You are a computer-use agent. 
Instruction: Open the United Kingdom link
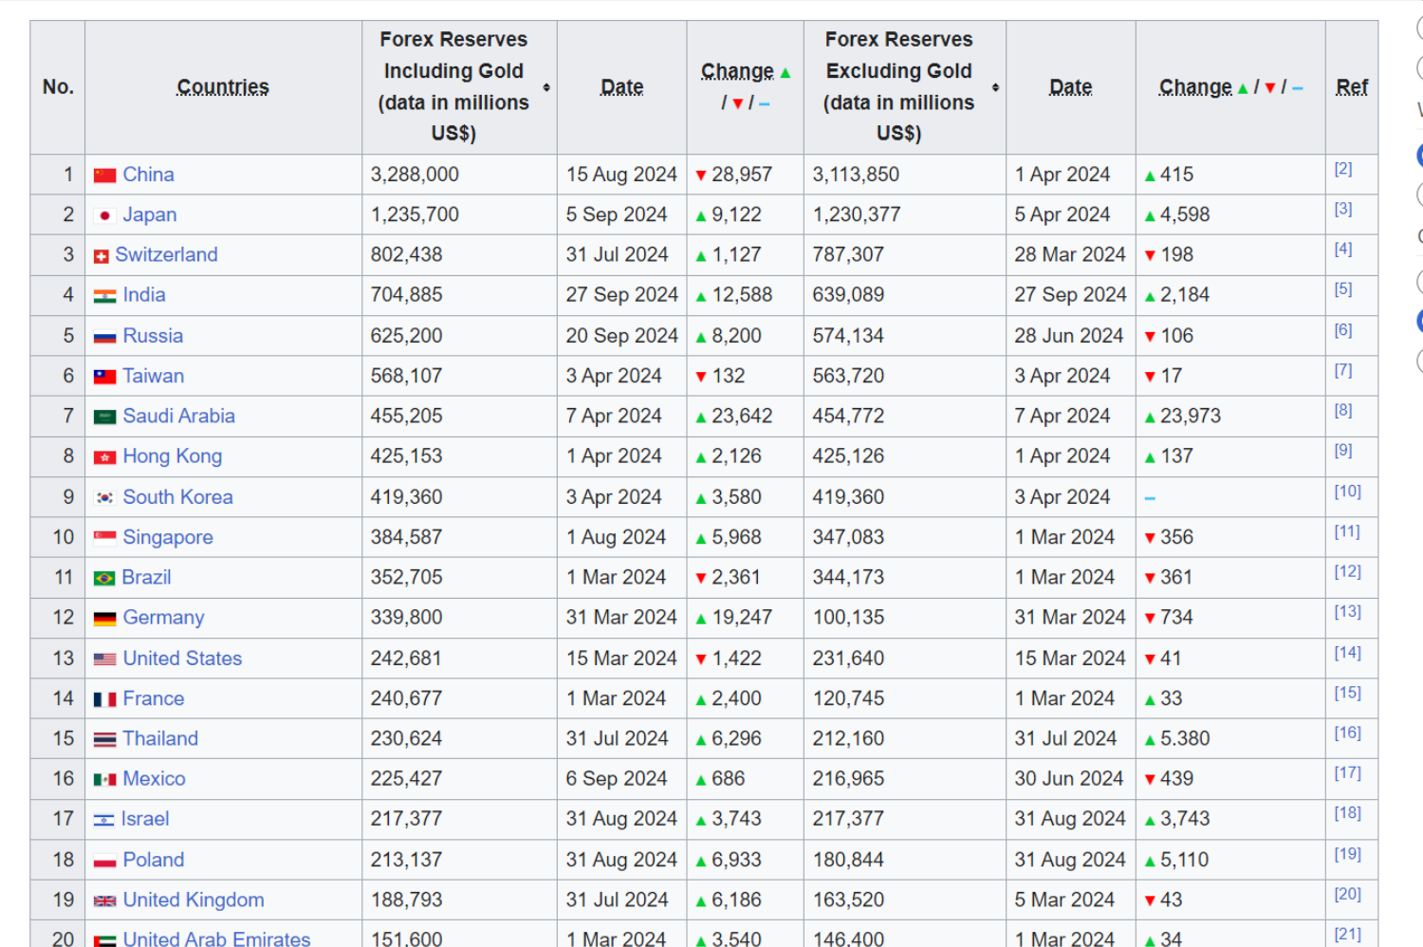click(x=194, y=900)
